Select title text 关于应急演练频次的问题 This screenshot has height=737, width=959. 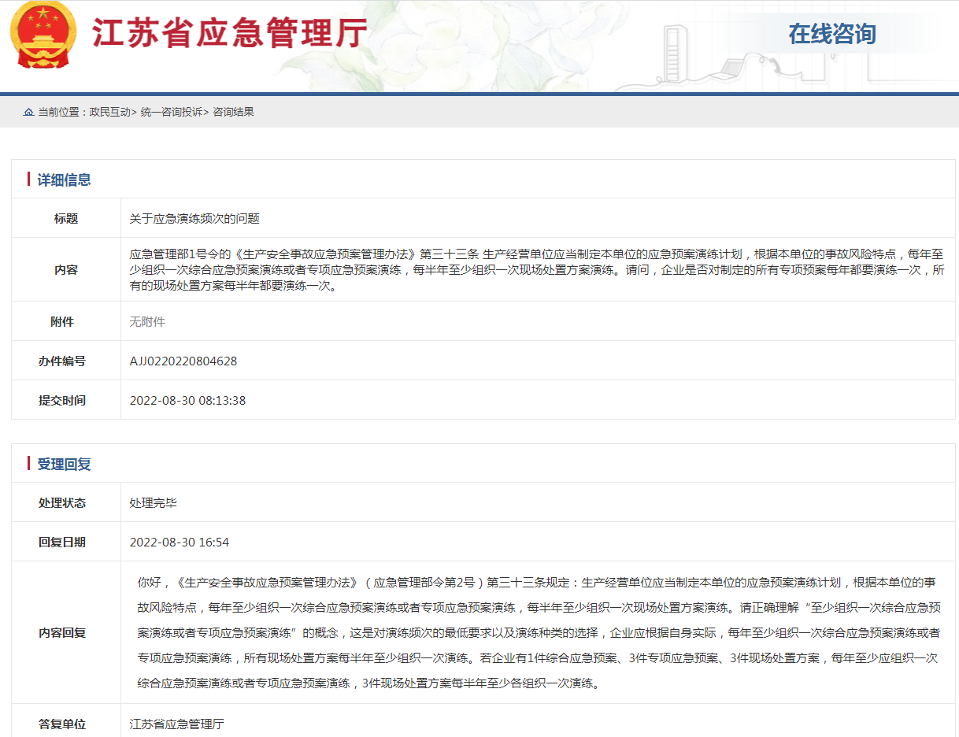[x=194, y=218]
